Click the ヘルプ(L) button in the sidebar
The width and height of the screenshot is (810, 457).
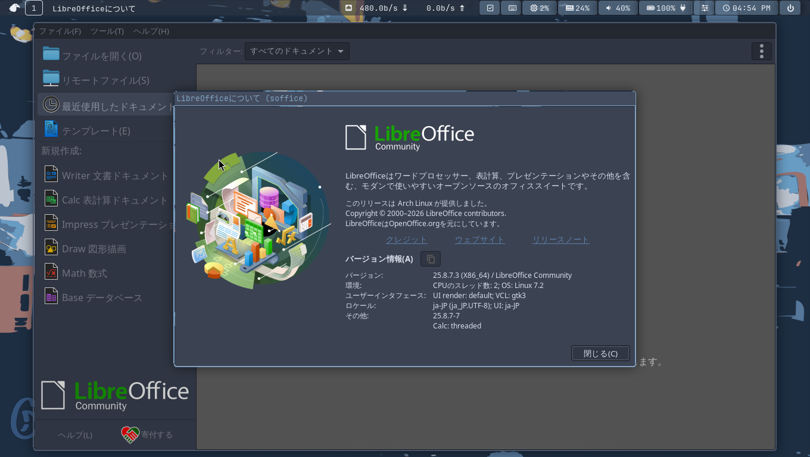[75, 435]
